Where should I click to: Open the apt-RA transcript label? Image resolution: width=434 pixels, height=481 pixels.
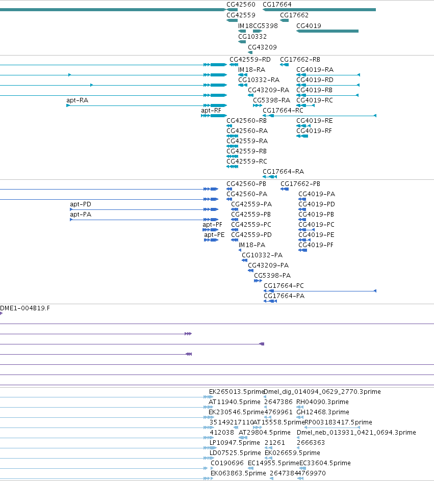(x=78, y=100)
